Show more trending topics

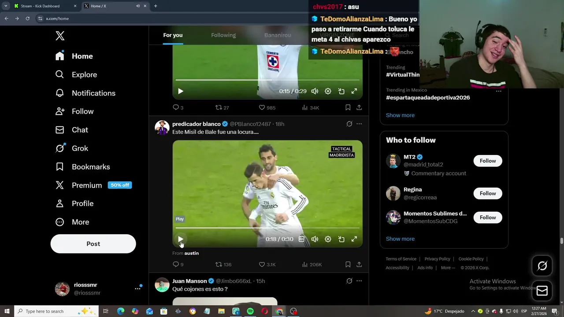(400, 115)
